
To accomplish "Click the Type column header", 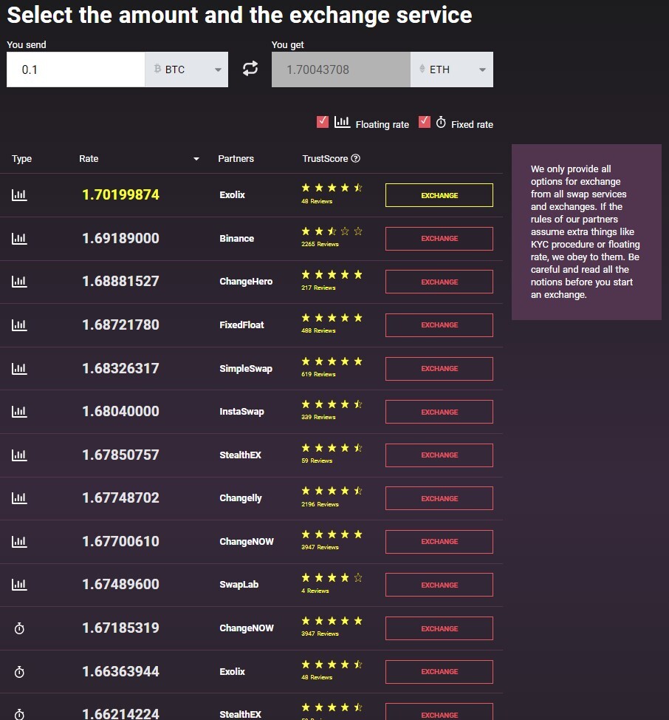I will tap(21, 159).
